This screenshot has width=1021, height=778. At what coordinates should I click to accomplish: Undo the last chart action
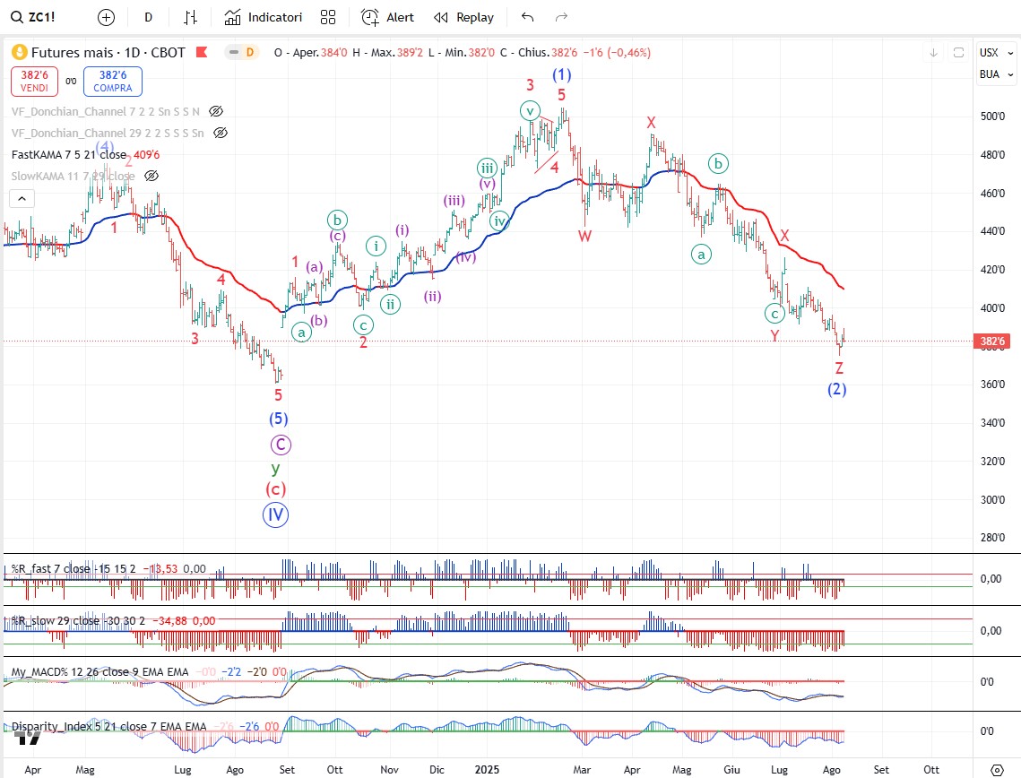click(x=528, y=17)
